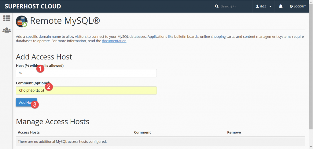Click the Access Hosts column header
The width and height of the screenshot is (313, 149).
click(29, 132)
